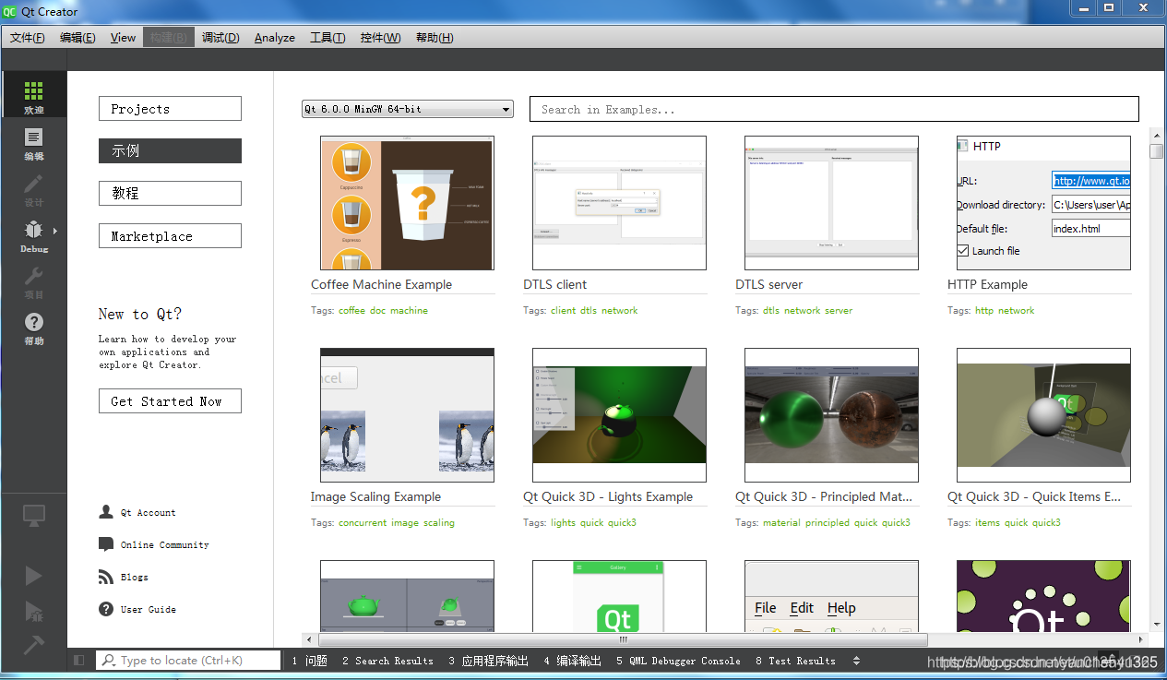Open output pane selector arrows
1167x680 pixels.
856,661
